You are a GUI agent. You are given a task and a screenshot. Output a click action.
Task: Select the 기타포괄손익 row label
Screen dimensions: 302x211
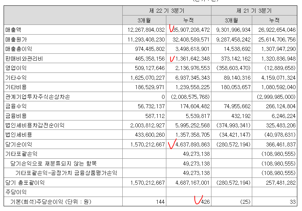click(21, 154)
